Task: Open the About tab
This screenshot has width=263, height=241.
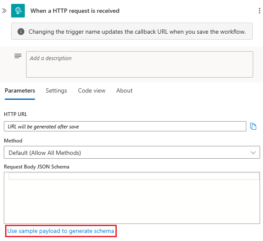Action: (x=124, y=90)
